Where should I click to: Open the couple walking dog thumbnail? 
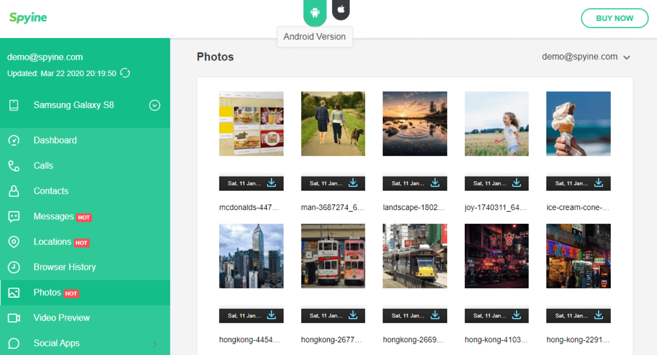point(333,124)
